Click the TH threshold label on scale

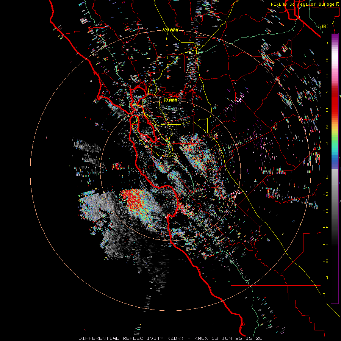[x=325, y=295]
